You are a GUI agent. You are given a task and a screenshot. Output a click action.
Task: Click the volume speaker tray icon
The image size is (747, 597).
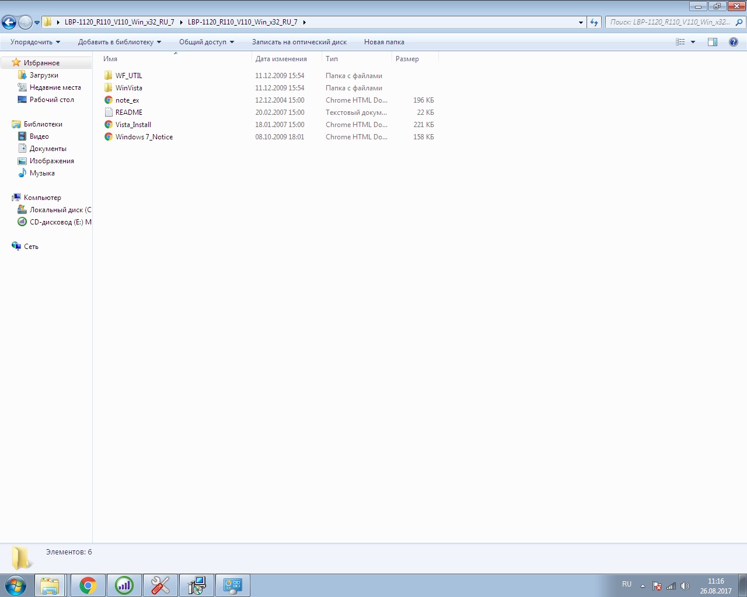pyautogui.click(x=685, y=586)
